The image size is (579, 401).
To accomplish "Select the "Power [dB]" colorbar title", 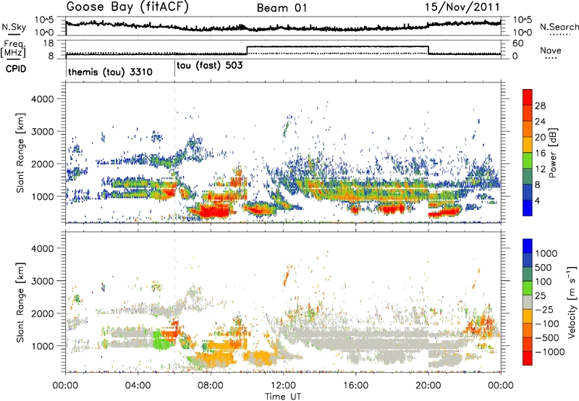I will [x=552, y=153].
